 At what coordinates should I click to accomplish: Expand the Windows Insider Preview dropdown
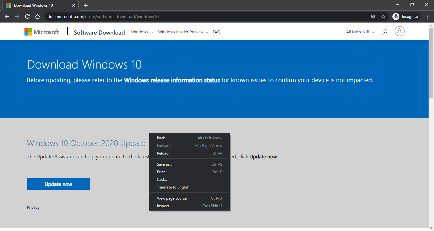pyautogui.click(x=183, y=32)
